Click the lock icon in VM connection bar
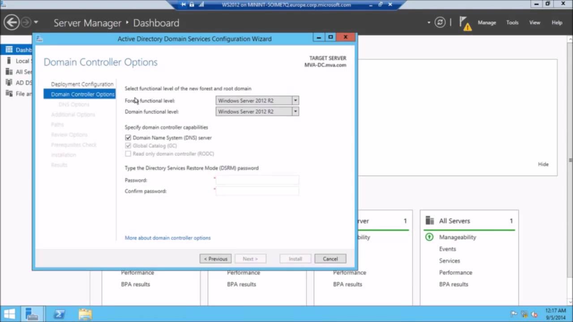This screenshot has height=322, width=573. pyautogui.click(x=192, y=4)
